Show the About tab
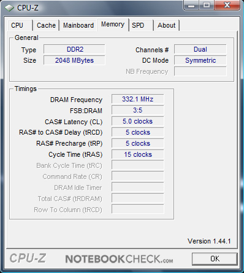Viewport: 244px width, 273px height. [x=167, y=25]
